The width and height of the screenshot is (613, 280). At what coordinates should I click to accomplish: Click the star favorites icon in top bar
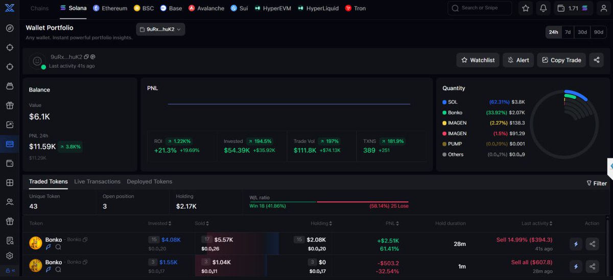526,8
